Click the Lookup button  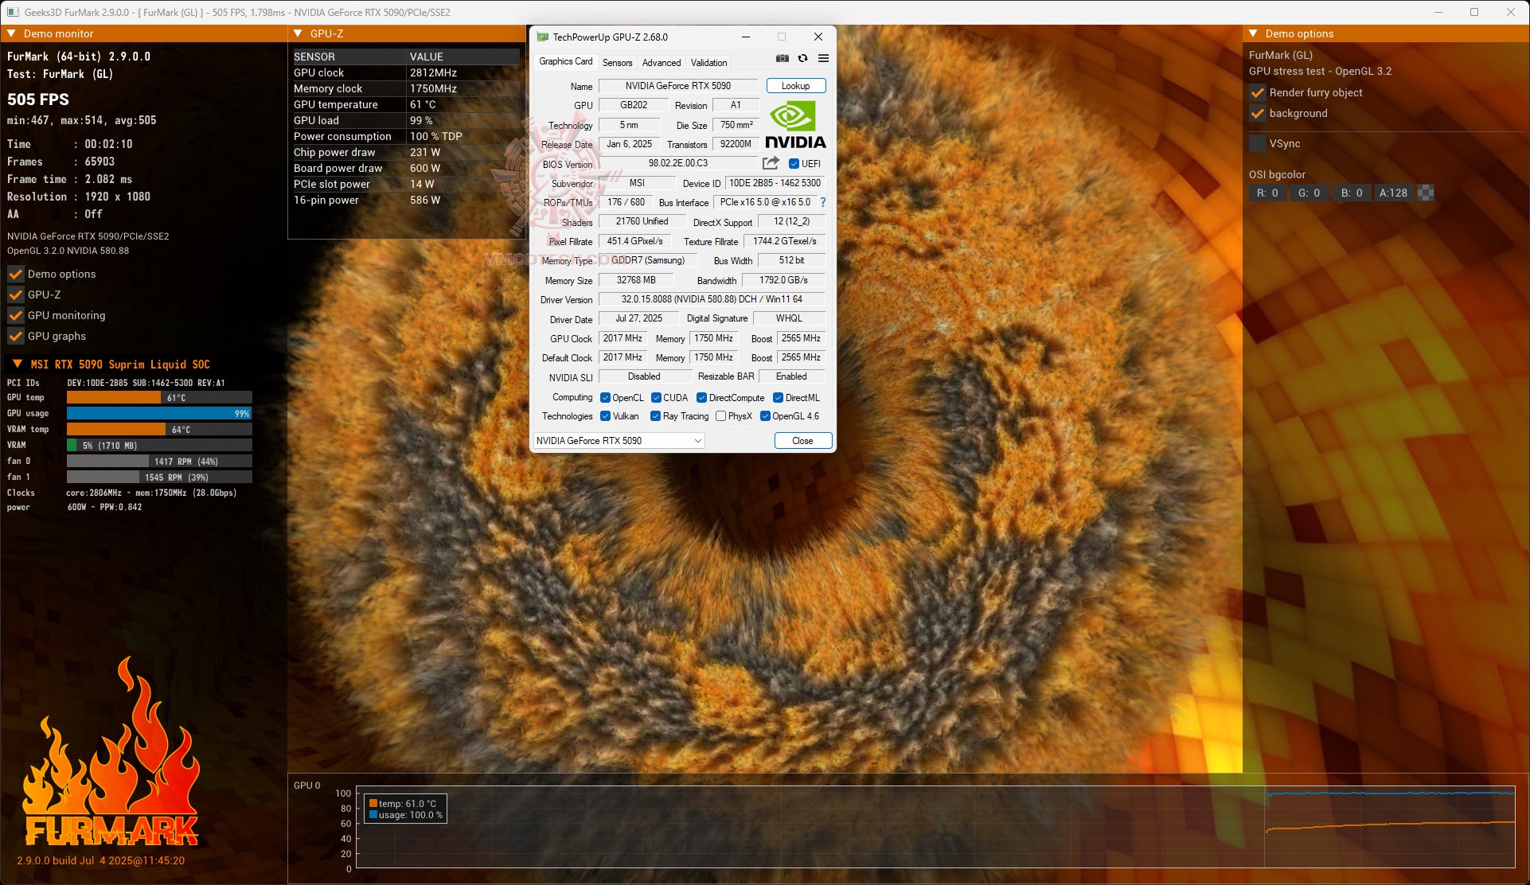[x=794, y=85]
